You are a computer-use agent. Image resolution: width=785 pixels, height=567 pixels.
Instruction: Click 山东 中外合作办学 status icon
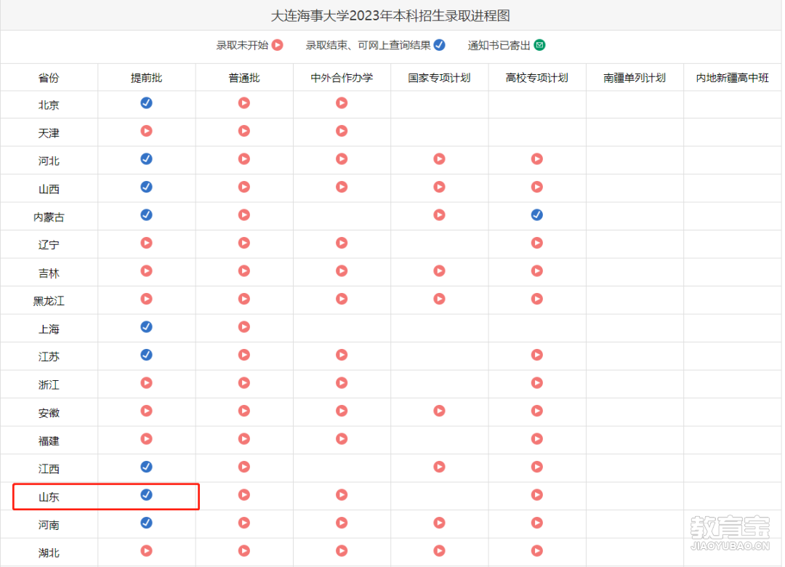pos(342,495)
